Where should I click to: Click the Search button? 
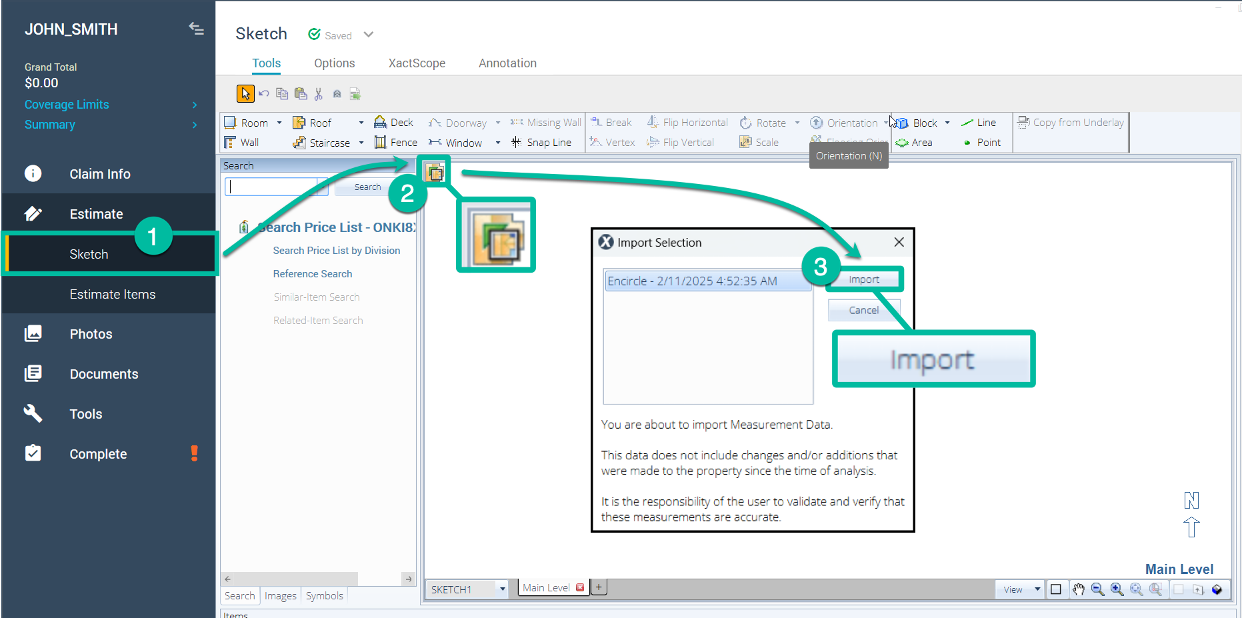(x=367, y=187)
